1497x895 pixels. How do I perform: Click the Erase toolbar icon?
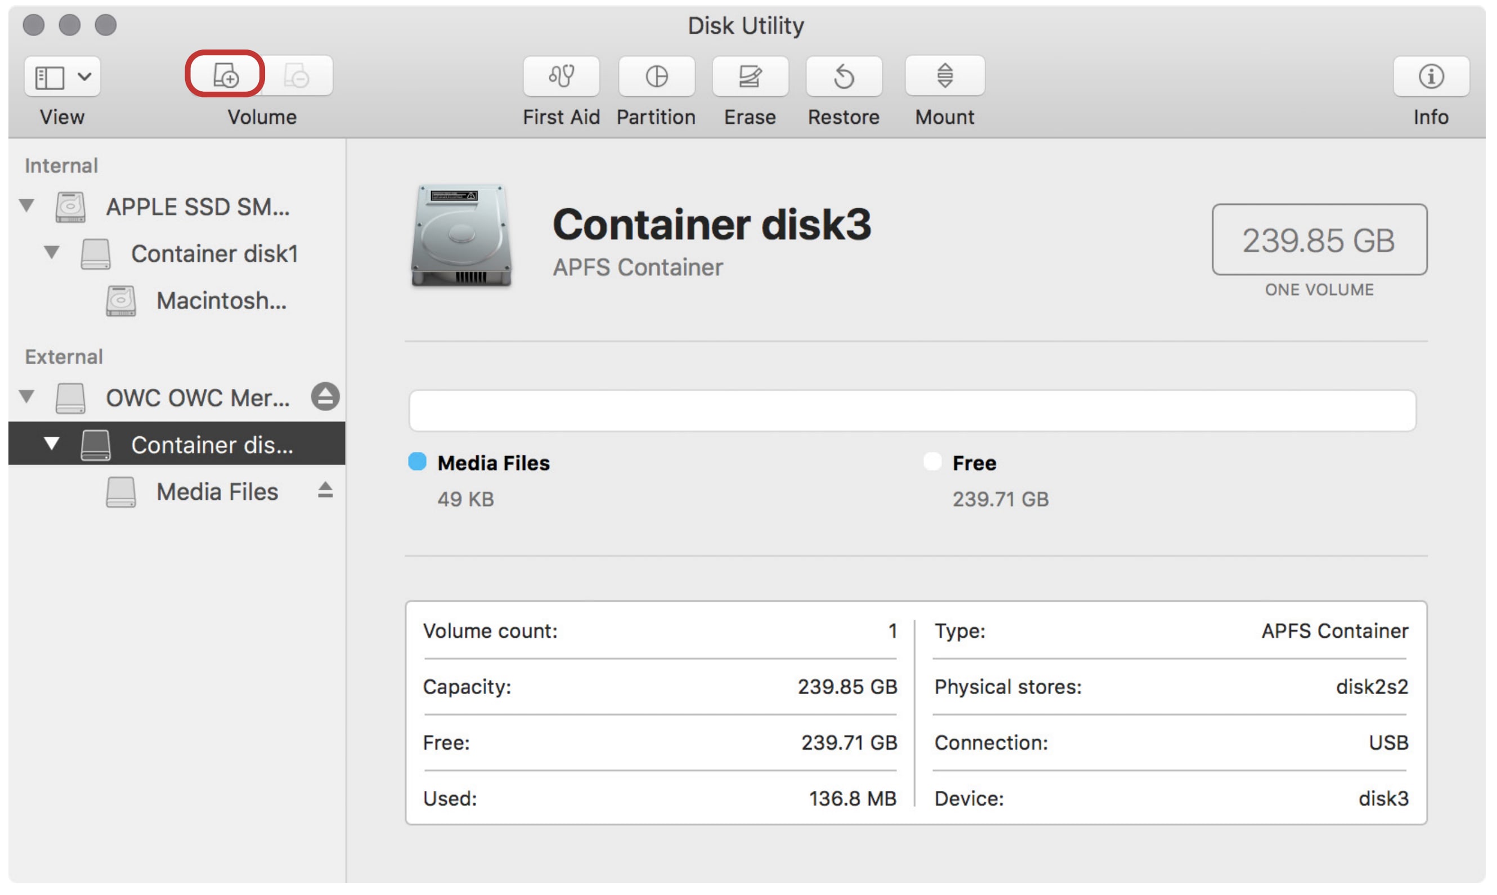pos(750,76)
